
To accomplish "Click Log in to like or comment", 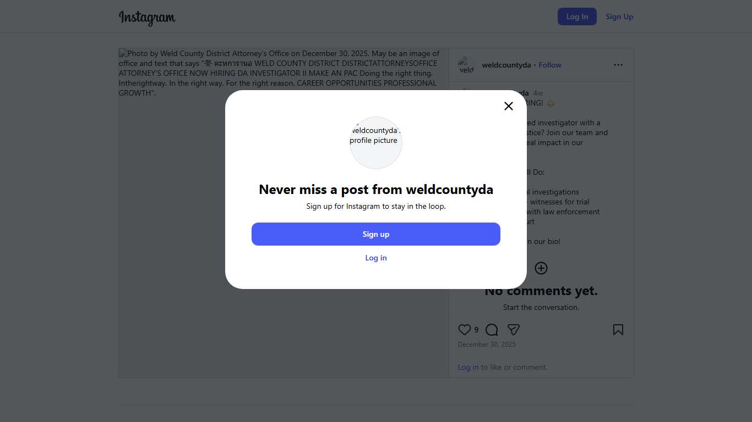I will coord(468,367).
